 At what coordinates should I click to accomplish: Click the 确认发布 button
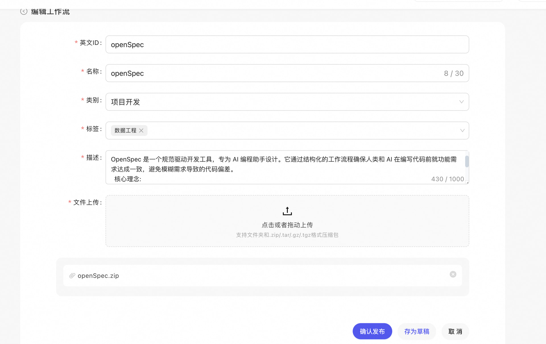pos(372,331)
